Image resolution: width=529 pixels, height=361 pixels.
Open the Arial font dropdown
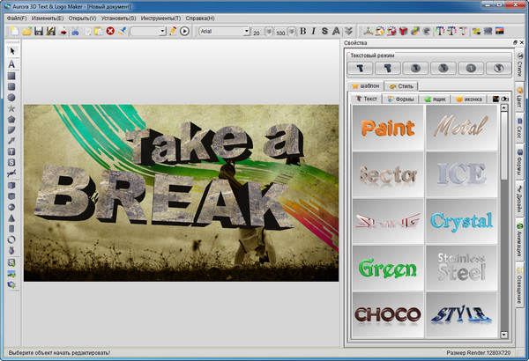[247, 32]
